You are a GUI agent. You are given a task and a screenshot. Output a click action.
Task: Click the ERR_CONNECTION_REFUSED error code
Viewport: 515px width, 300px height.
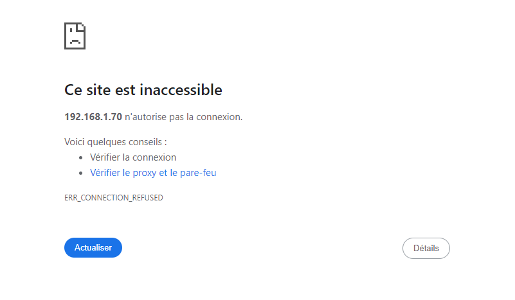[x=114, y=198]
